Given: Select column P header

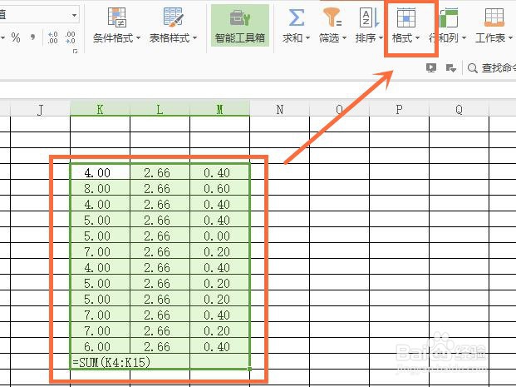Looking at the screenshot, I should 399,109.
